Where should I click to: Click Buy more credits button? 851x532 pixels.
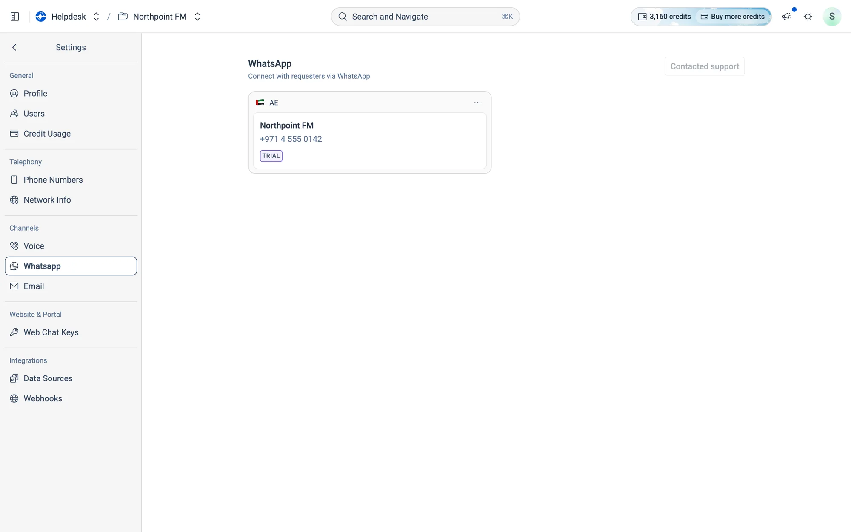click(x=733, y=17)
